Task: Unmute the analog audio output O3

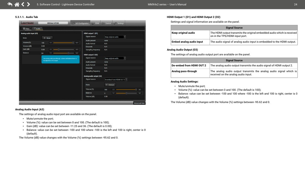Action: pos(110,85)
